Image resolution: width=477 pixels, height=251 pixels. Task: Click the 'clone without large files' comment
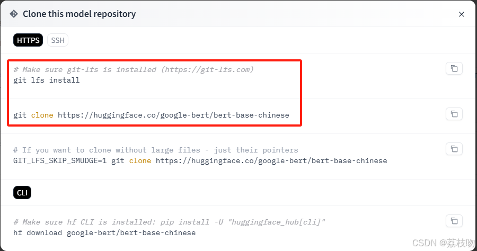pos(155,150)
